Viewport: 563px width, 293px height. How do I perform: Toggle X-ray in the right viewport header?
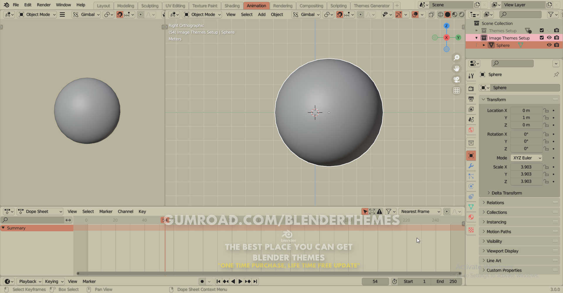pyautogui.click(x=431, y=15)
